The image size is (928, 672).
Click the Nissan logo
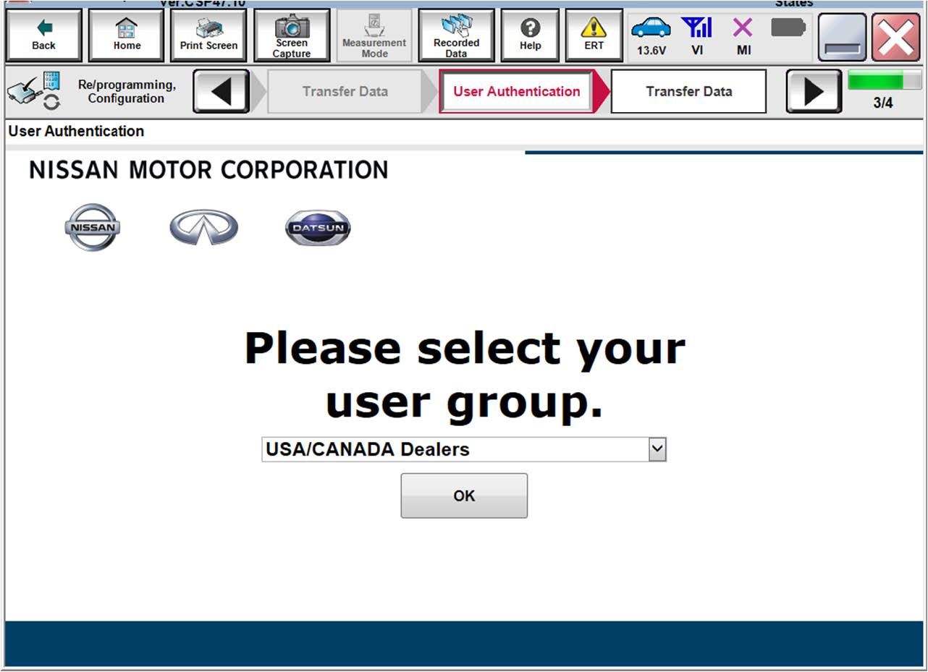(93, 228)
